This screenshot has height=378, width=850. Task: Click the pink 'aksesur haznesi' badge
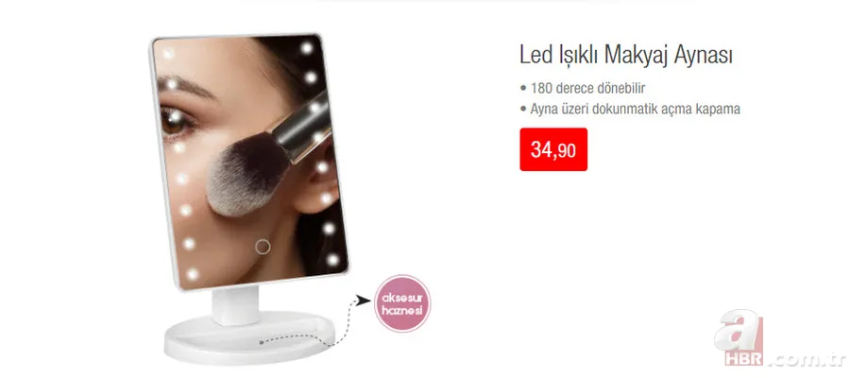point(402,303)
